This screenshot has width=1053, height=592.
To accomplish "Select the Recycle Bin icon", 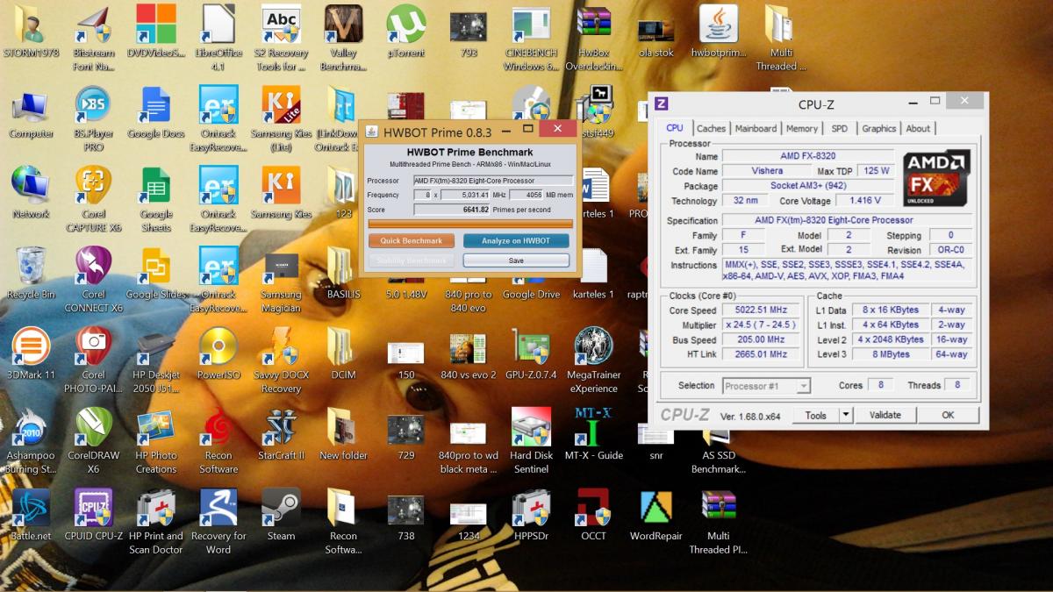I will [31, 273].
